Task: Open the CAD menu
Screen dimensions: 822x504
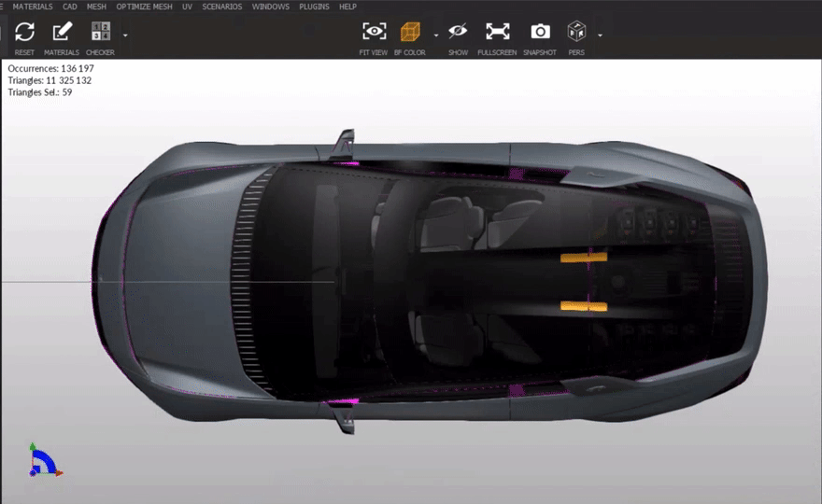Action: click(x=70, y=7)
